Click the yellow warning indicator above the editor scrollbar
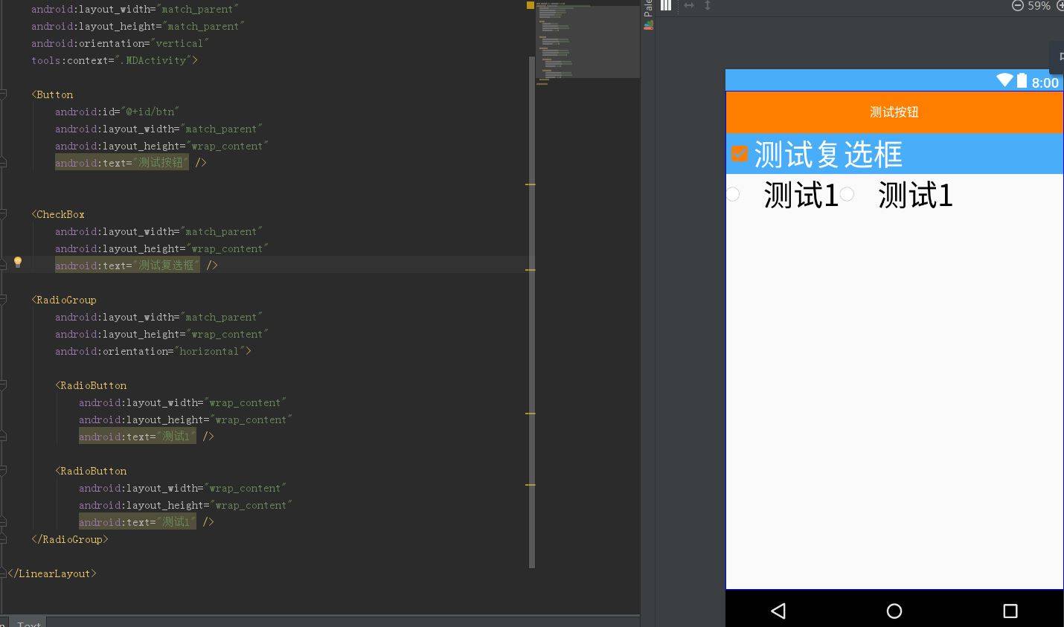Screen dimensions: 1064x627 tap(531, 5)
